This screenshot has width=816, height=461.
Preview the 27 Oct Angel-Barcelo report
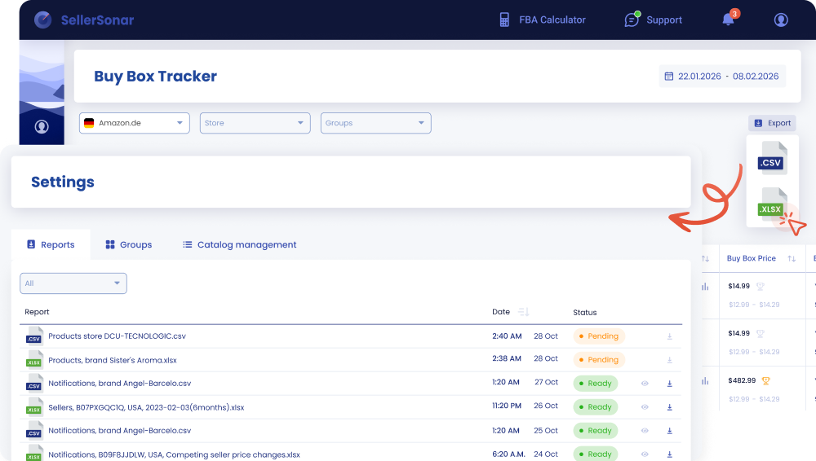pos(645,384)
